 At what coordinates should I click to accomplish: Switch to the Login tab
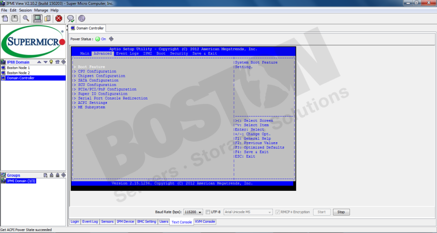pyautogui.click(x=75, y=221)
